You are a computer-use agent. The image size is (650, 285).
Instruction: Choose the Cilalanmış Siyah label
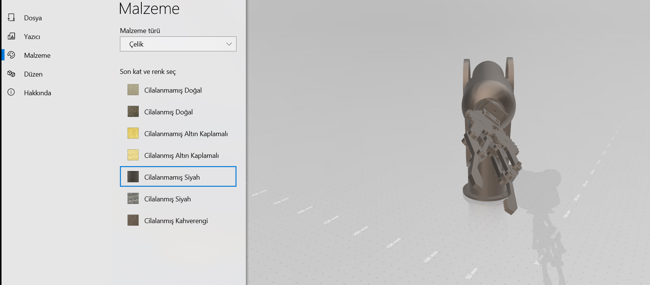tap(168, 199)
